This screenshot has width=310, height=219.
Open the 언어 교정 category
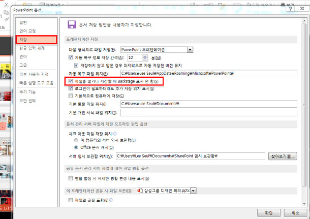(27, 31)
